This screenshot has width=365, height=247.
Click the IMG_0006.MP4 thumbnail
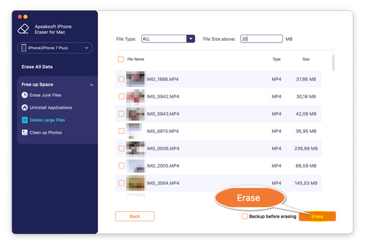tap(136, 148)
